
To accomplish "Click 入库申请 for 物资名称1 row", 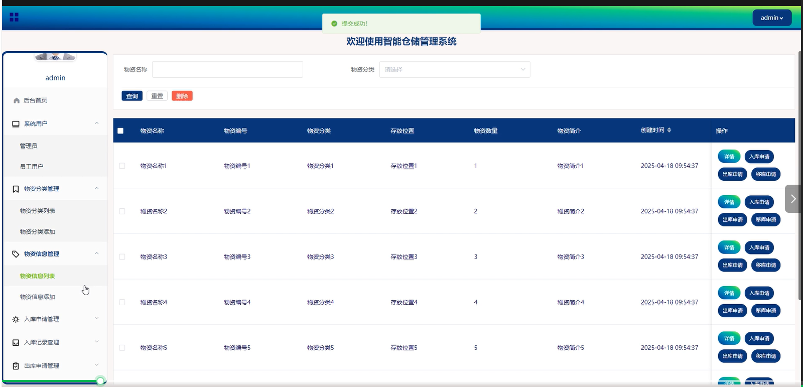I will (x=759, y=157).
